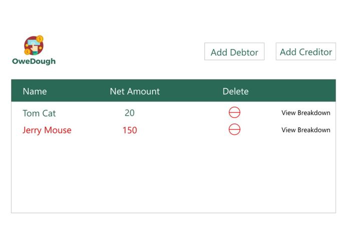This screenshot has width=348, height=247.
Task: Click the Name column header
Action: click(x=35, y=91)
